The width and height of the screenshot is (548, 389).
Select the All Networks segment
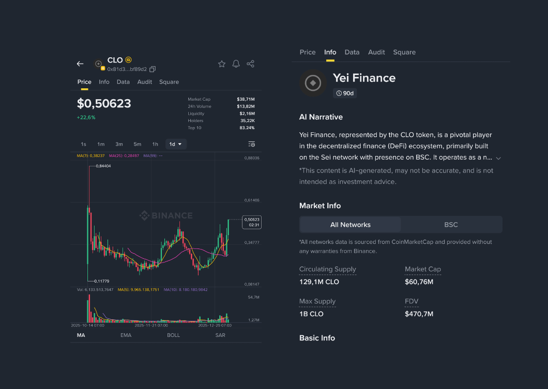[350, 225]
